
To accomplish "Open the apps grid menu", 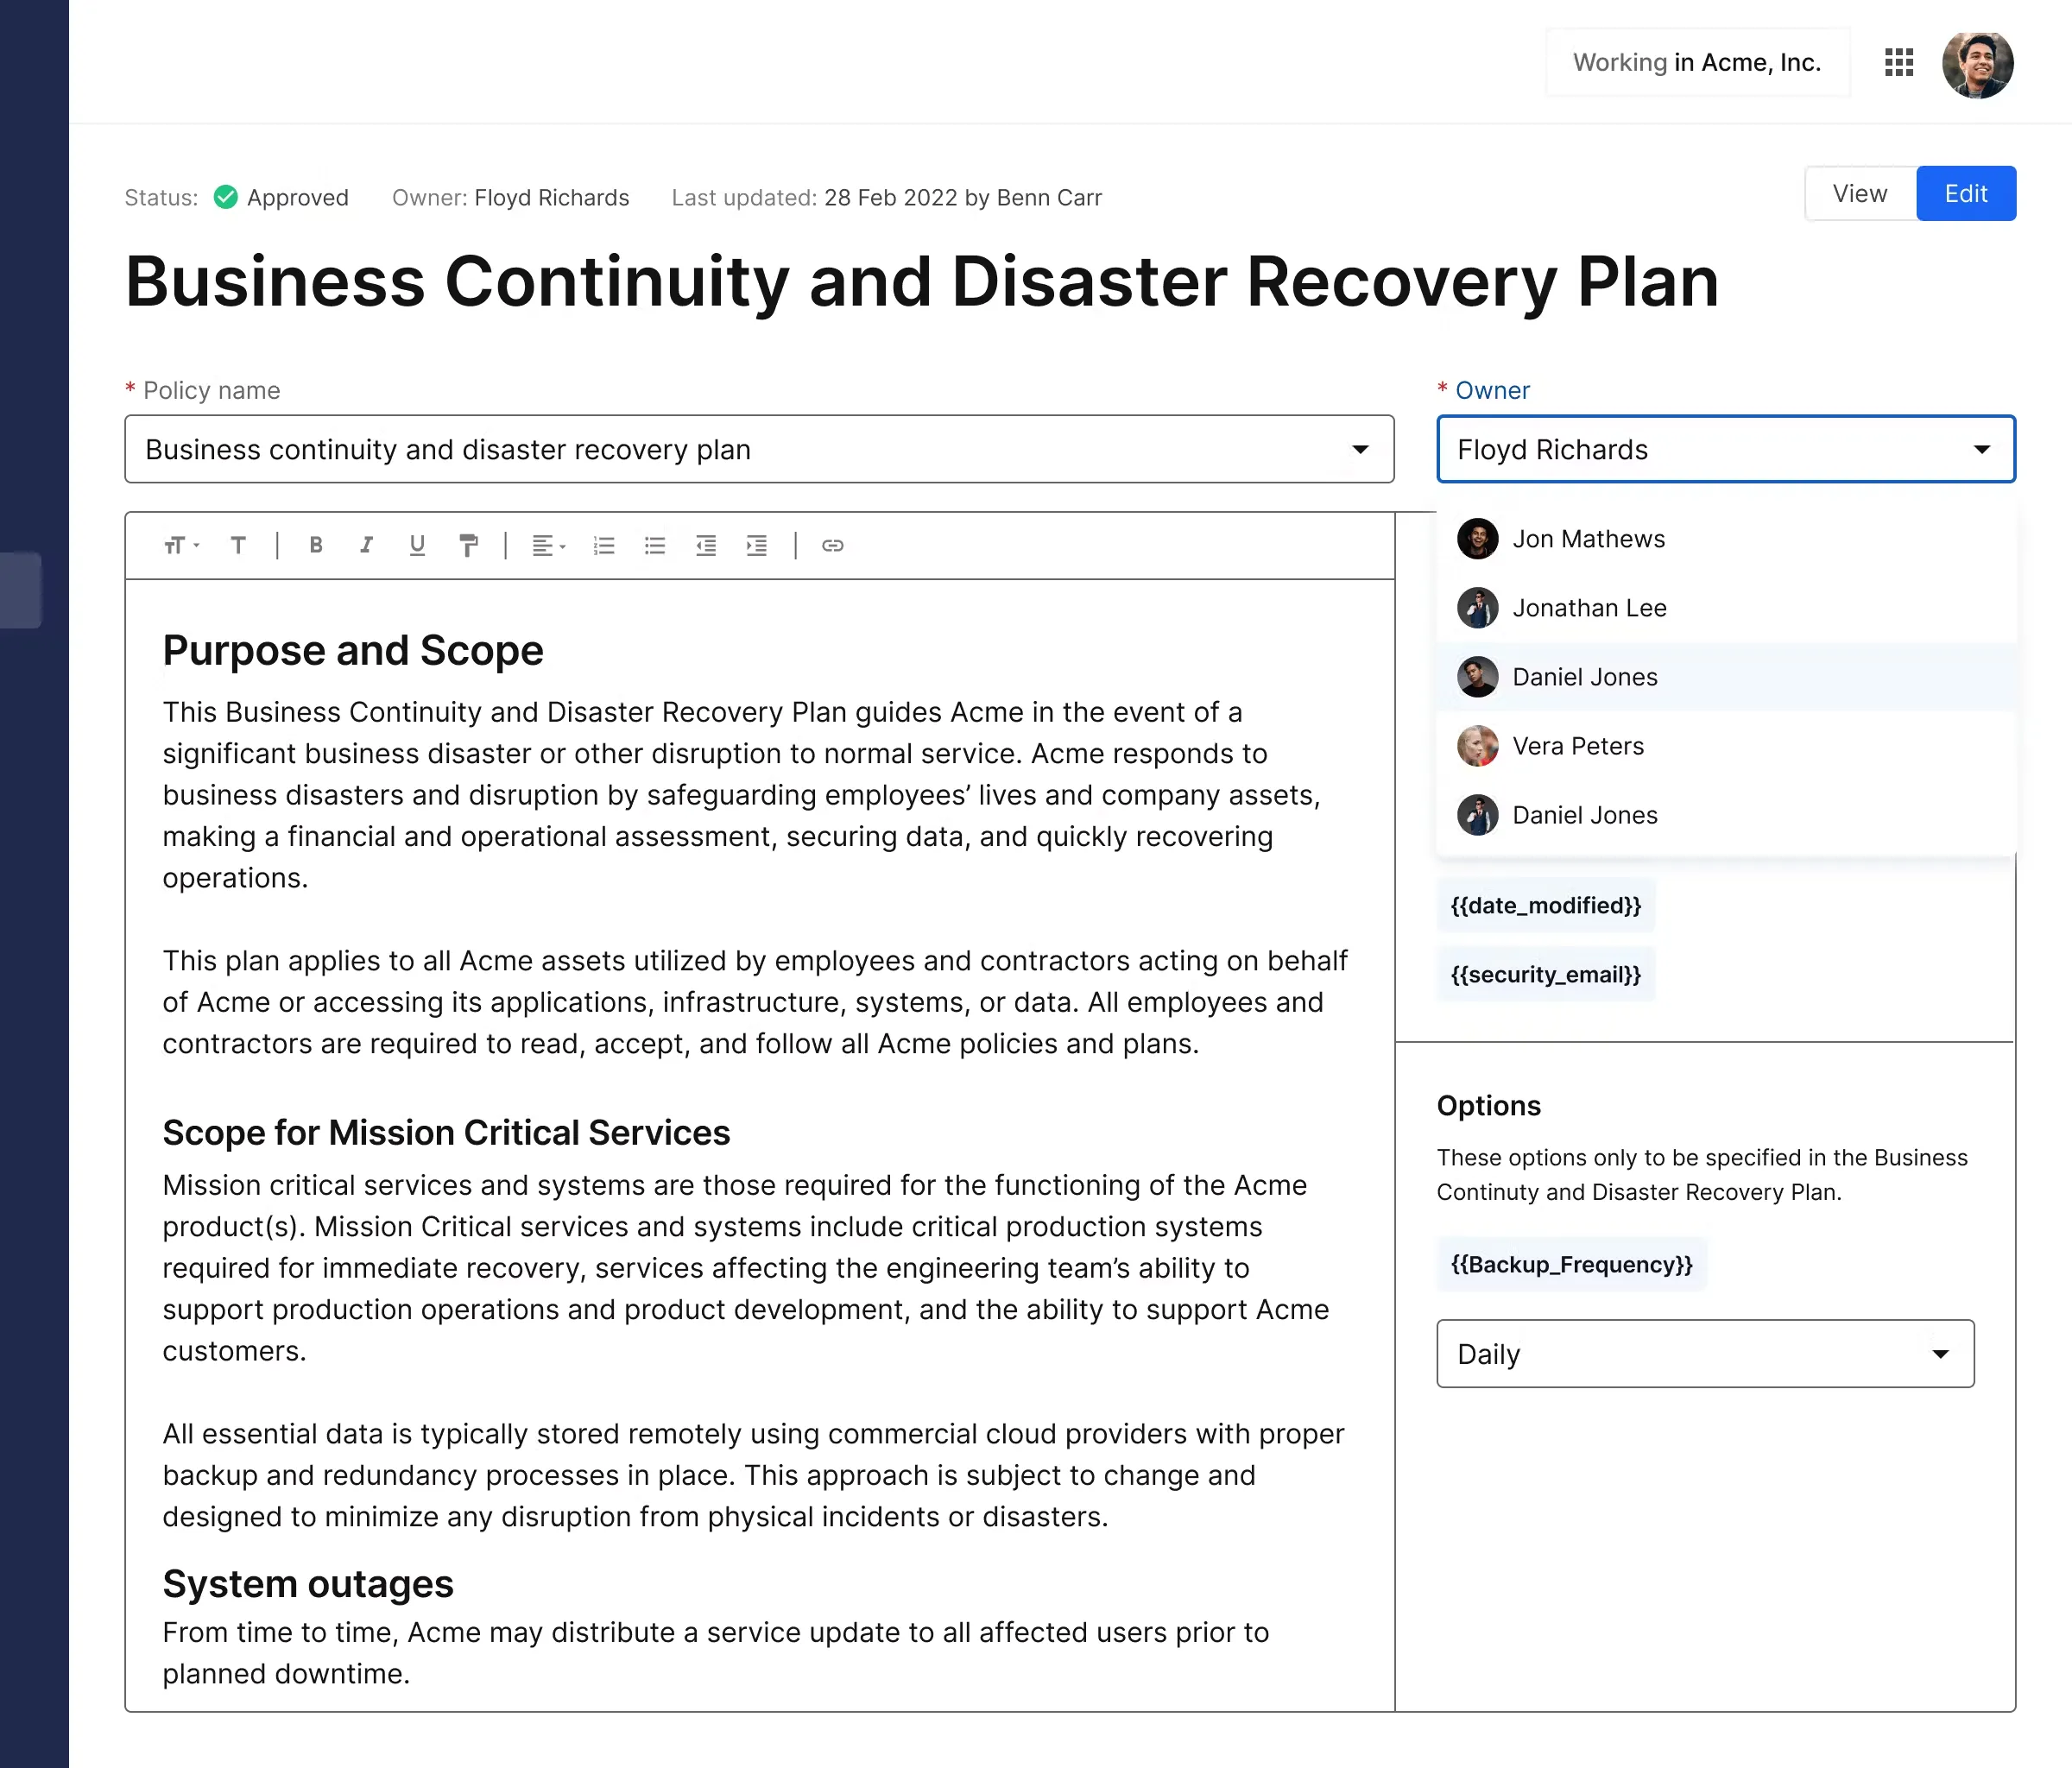I will point(1898,62).
